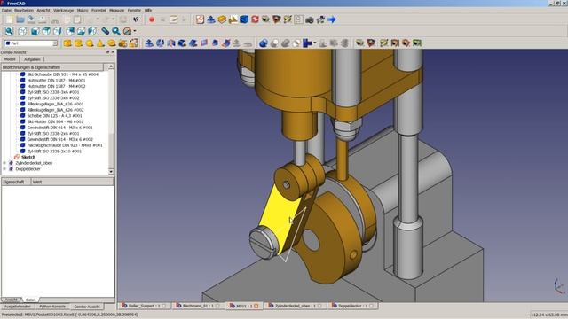
Task: Click the blue arrow icon in top toolbar
Action: pos(331,19)
